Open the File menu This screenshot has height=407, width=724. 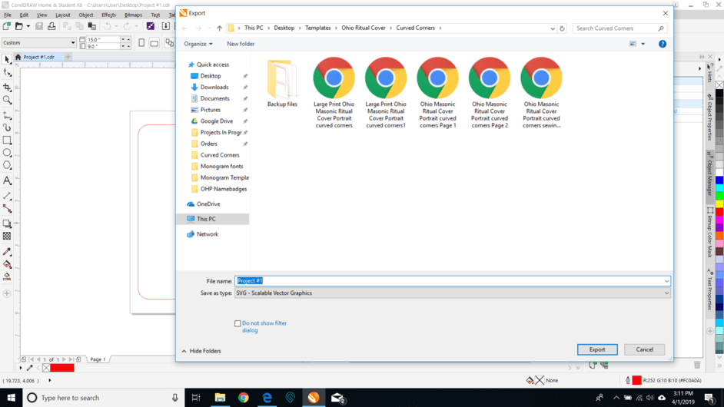[8, 15]
